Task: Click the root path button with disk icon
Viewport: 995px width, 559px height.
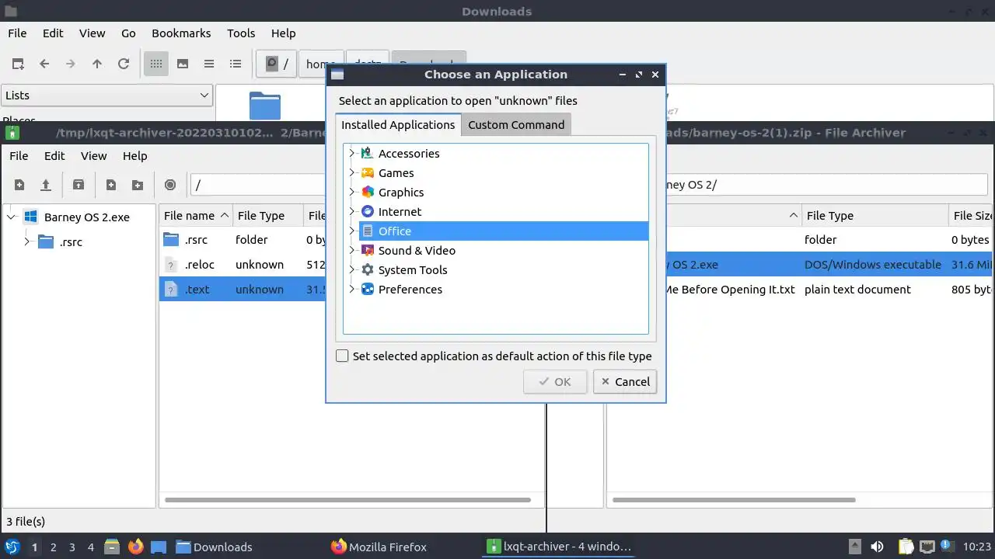Action: pos(277,64)
